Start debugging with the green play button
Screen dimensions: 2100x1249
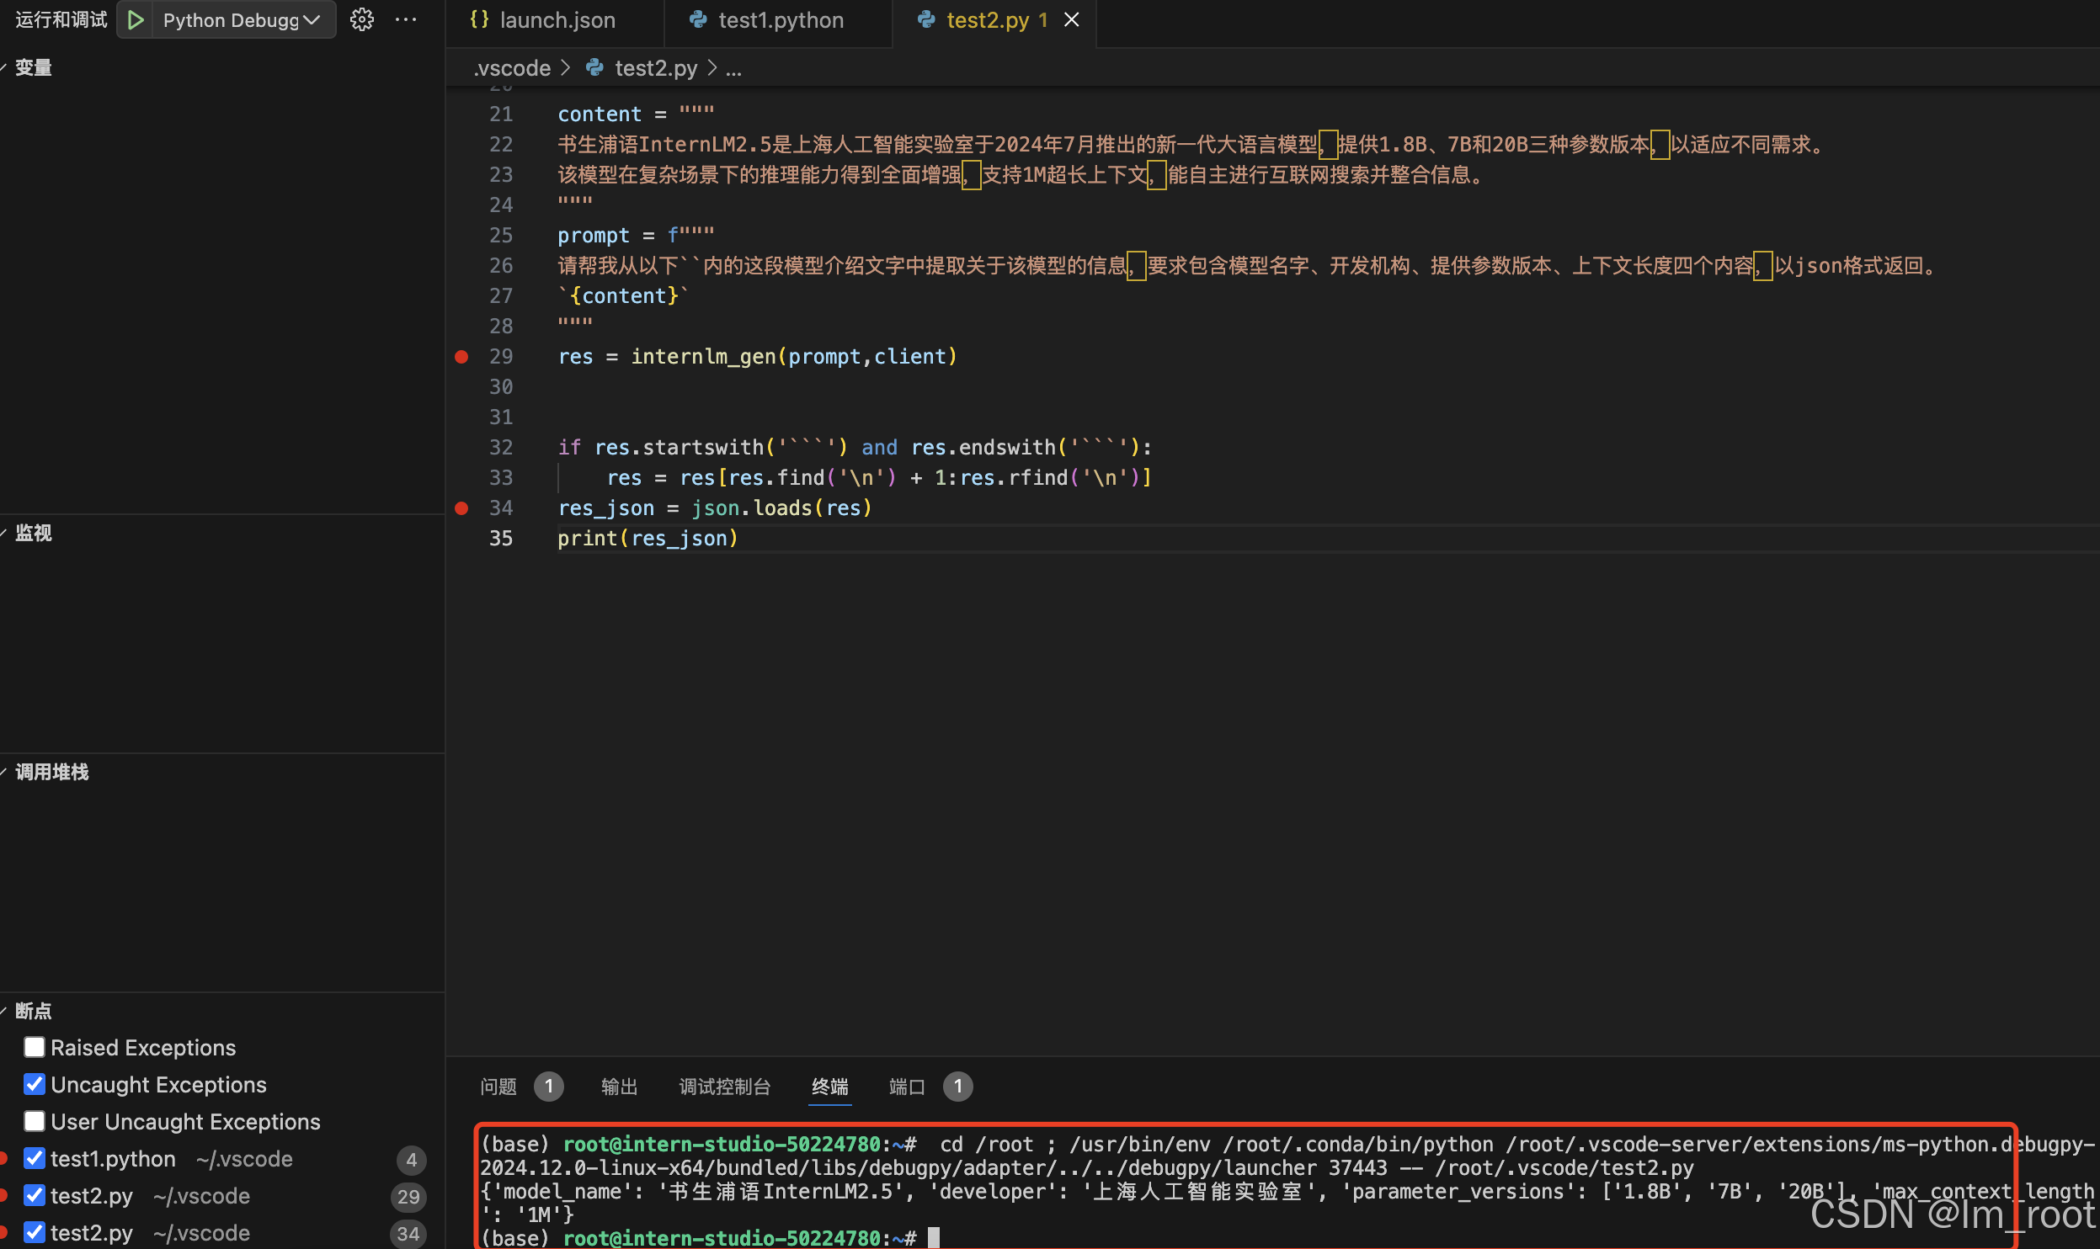tap(136, 20)
